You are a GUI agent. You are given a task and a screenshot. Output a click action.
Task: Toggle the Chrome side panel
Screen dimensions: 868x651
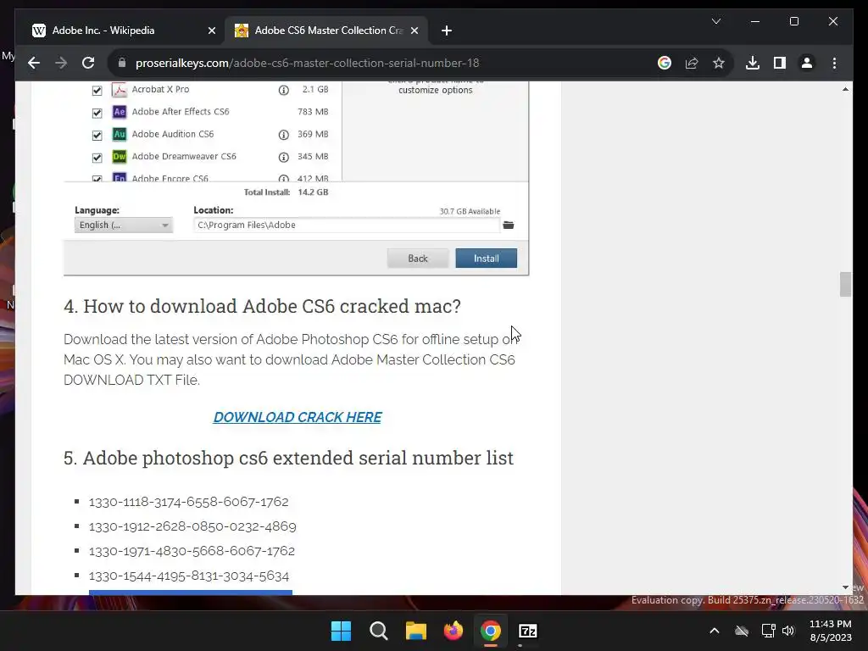click(x=780, y=63)
